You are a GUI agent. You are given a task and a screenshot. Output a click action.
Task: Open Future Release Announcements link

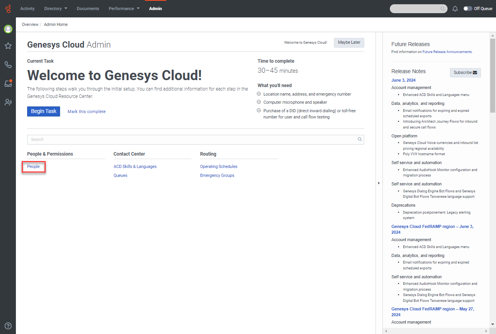[447, 51]
